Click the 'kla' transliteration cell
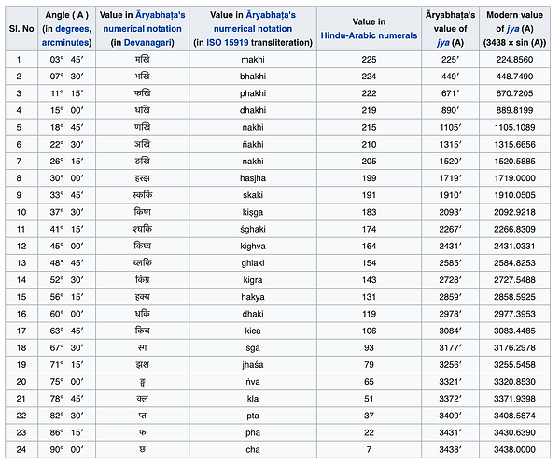Viewport: 560px width, 465px height. point(253,399)
